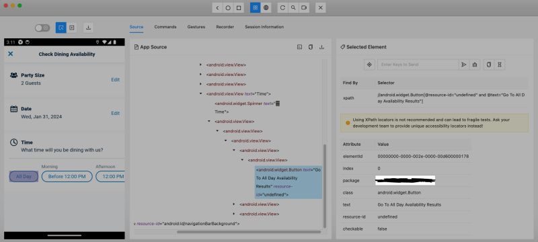Edit the Party Size

coord(115,79)
